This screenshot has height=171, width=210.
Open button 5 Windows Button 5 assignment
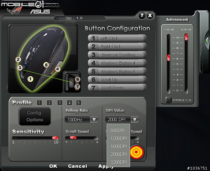117,71
